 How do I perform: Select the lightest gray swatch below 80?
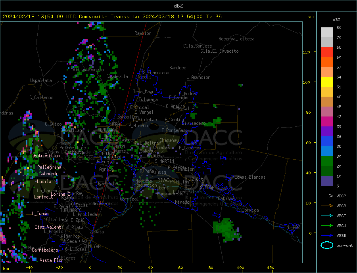[327, 32]
